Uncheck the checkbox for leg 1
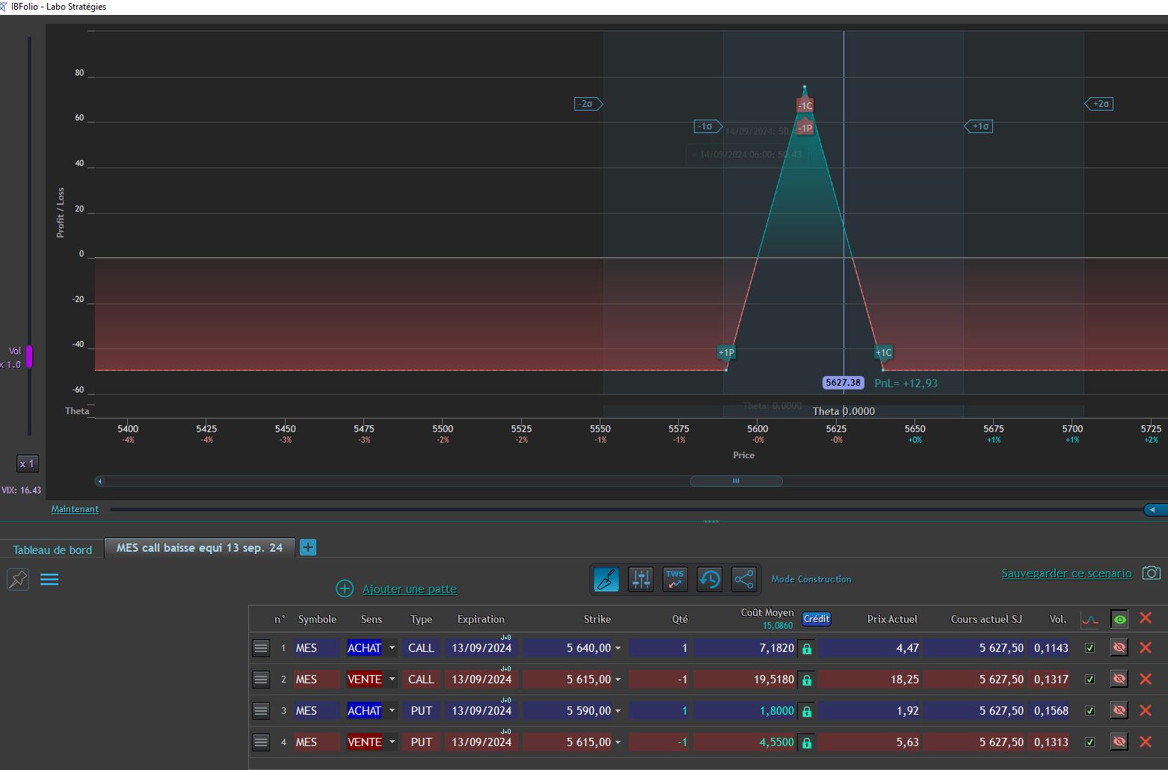This screenshot has width=1168, height=770. coord(1089,648)
